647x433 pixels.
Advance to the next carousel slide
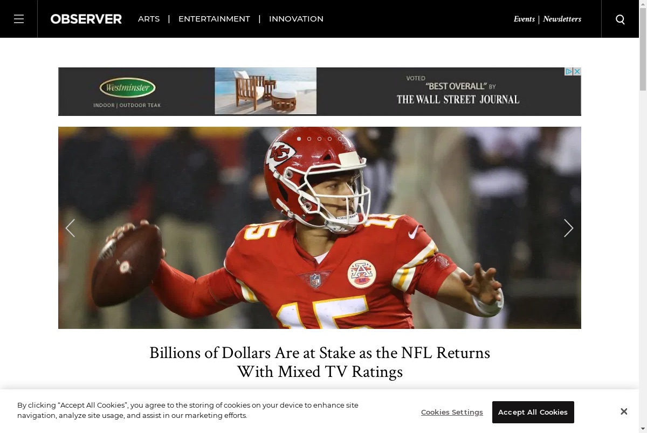point(569,228)
